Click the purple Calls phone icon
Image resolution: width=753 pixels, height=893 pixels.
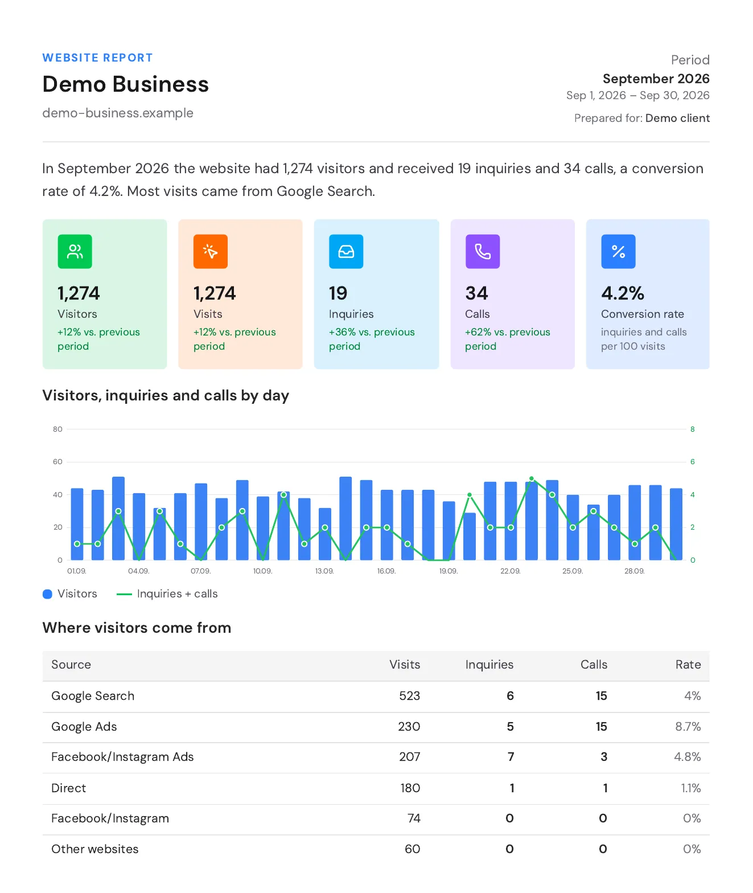pos(483,251)
